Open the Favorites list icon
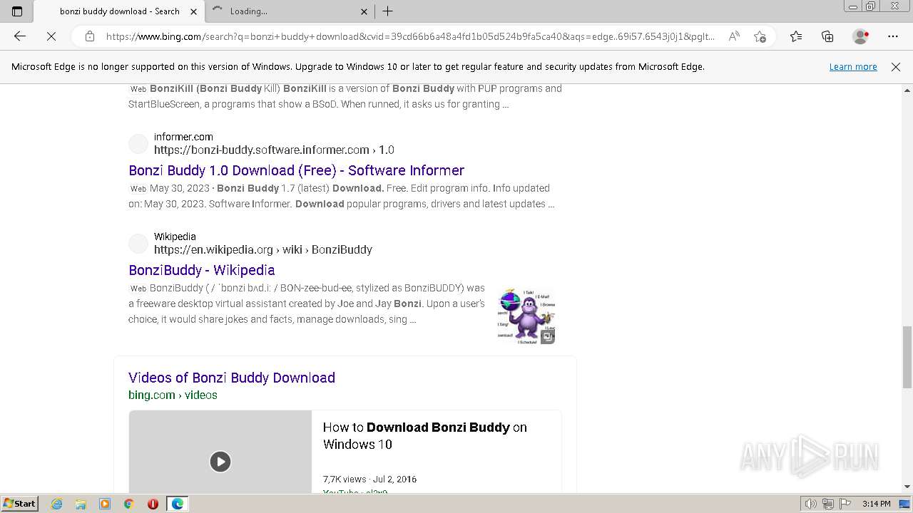 point(796,36)
